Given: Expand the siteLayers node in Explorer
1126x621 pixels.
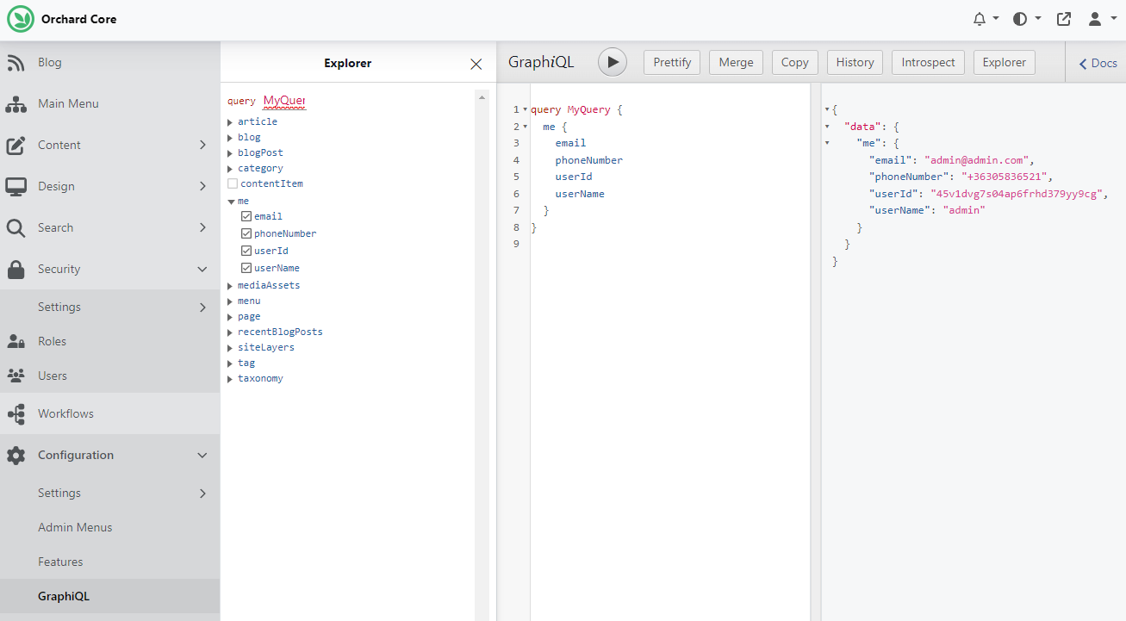Looking at the screenshot, I should (230, 348).
